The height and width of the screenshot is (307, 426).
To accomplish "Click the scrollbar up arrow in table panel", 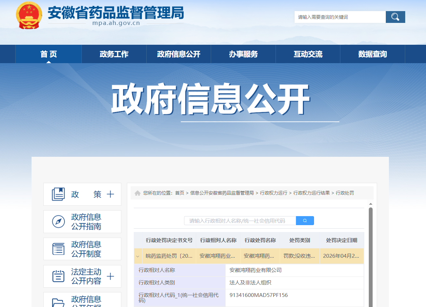I will coord(371,204).
